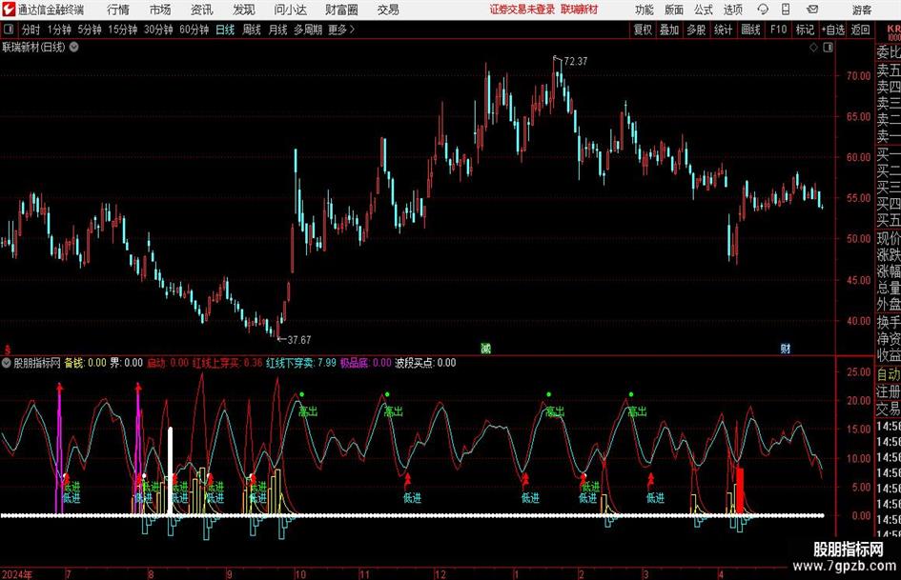901x580 pixels.
Task: Click the 红线上穿买 indicator value label
Action: point(227,363)
